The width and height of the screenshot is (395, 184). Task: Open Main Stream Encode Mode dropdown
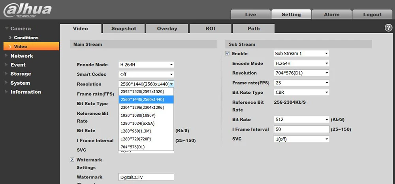coord(146,64)
